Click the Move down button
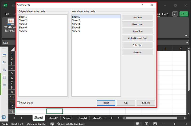Screen dimensions: 191x126 click(138, 24)
